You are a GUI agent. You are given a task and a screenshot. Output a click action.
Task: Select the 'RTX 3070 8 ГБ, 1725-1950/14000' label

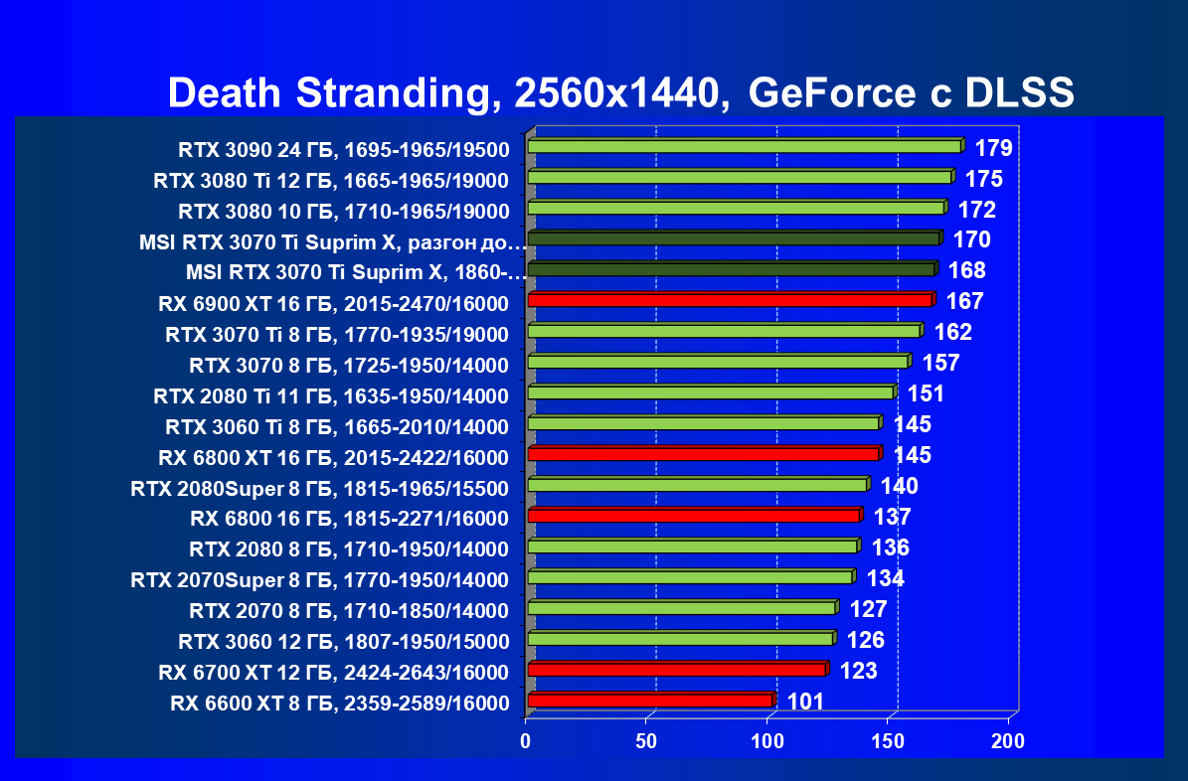tap(349, 366)
